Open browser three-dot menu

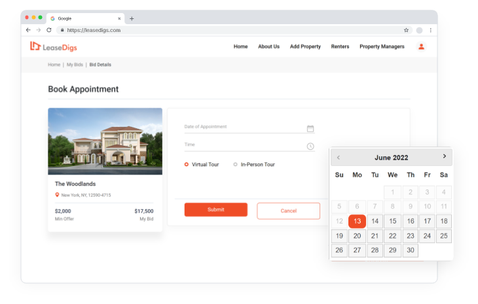pos(430,30)
